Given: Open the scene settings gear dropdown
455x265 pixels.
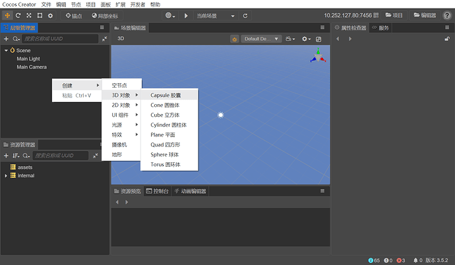Looking at the screenshot, I should (306, 39).
